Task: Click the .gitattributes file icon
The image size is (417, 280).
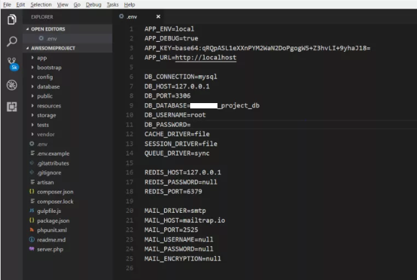Action: 32,163
